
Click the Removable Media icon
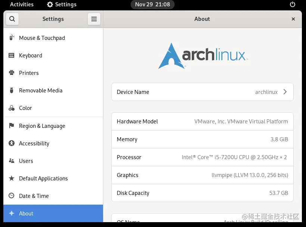[x=12, y=90]
